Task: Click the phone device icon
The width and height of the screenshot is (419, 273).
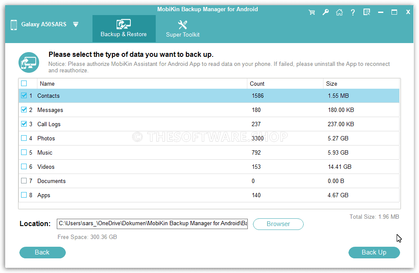Action: point(14,25)
